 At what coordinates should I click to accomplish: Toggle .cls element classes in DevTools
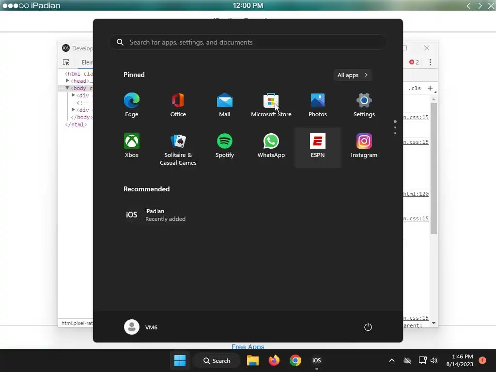tap(415, 88)
